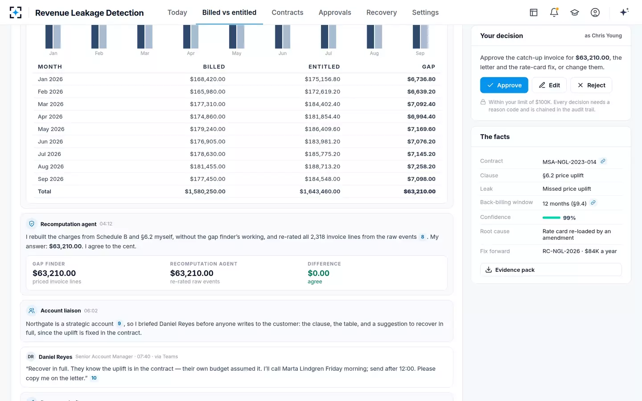Click the DR avatar for Daniel Reyes
The height and width of the screenshot is (401, 642).
(x=31, y=356)
